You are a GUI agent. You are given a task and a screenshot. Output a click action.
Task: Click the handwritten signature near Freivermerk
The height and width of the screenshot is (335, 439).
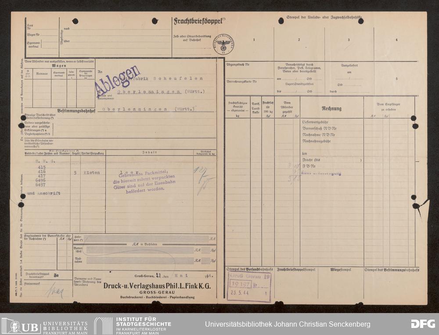click(54, 291)
